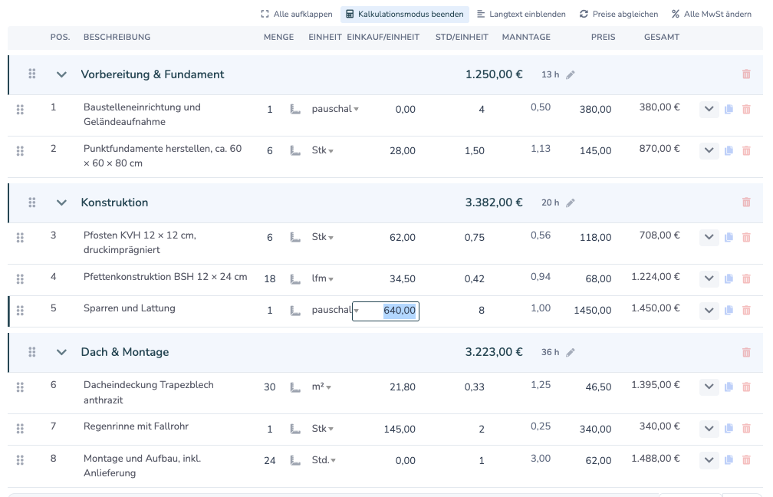End calculation mode via Kalkulationsmodus beenden
Viewport: 773px width, 497px height.
point(405,15)
